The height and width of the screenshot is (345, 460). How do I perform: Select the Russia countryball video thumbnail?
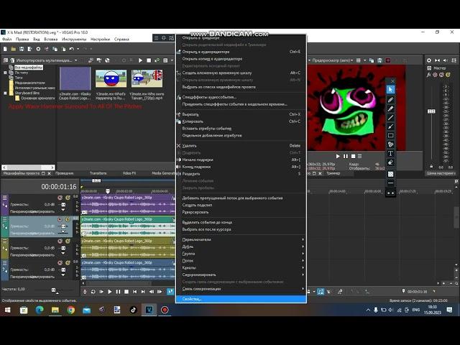[x=111, y=78]
